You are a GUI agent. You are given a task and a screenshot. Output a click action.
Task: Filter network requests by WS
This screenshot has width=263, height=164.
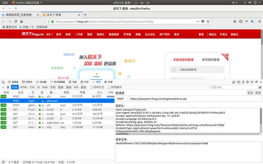(x=76, y=87)
